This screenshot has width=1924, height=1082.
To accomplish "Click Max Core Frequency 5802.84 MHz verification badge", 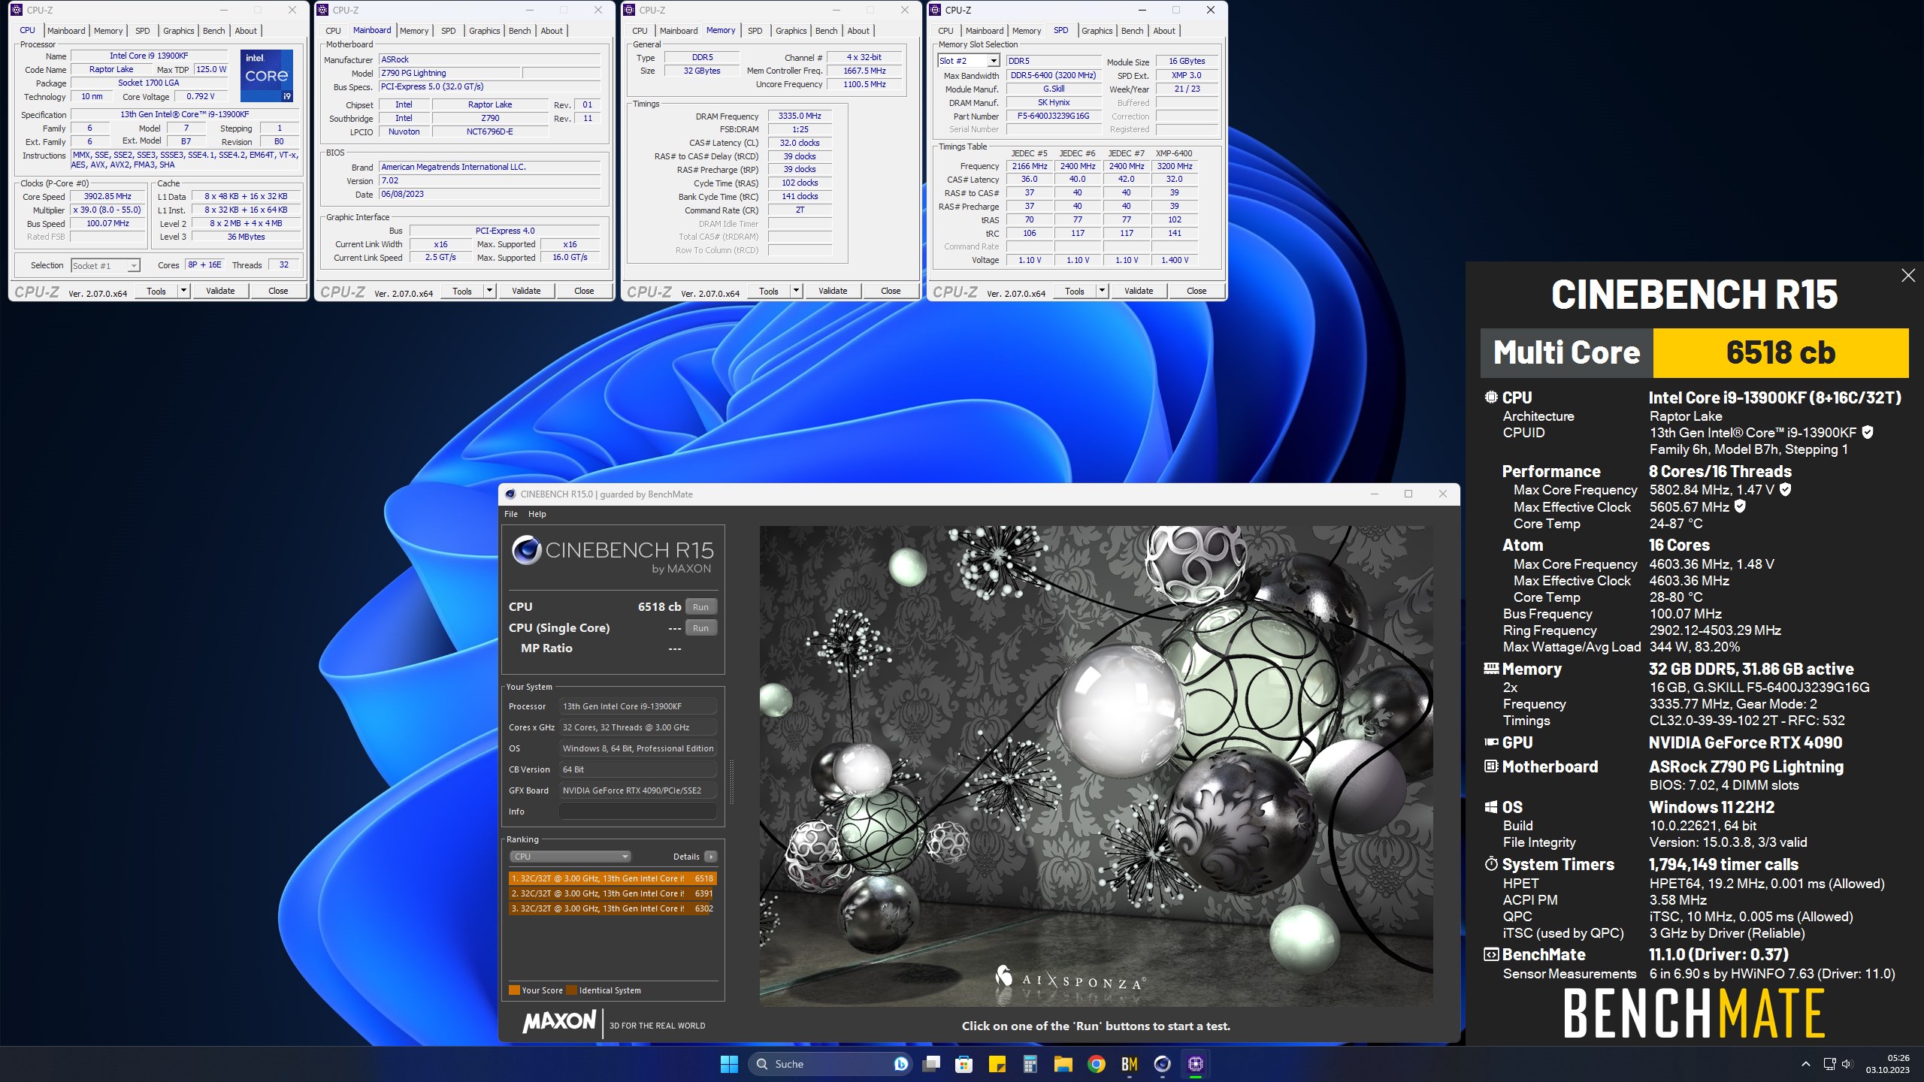I will [1786, 489].
